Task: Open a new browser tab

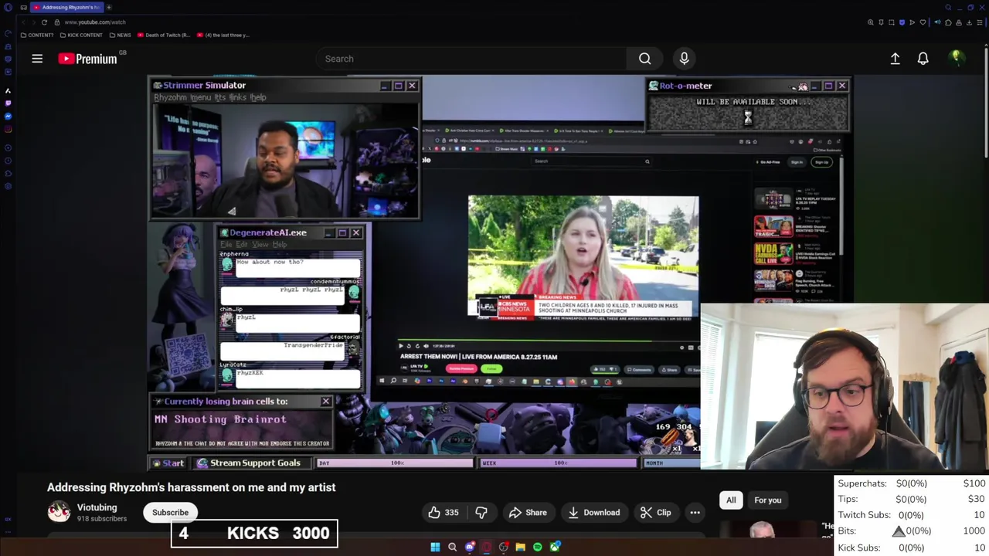Action: point(109,7)
